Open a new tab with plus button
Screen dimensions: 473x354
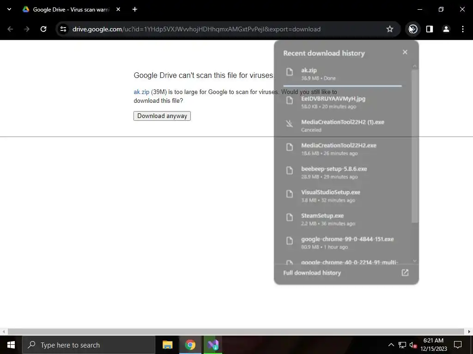tap(135, 9)
